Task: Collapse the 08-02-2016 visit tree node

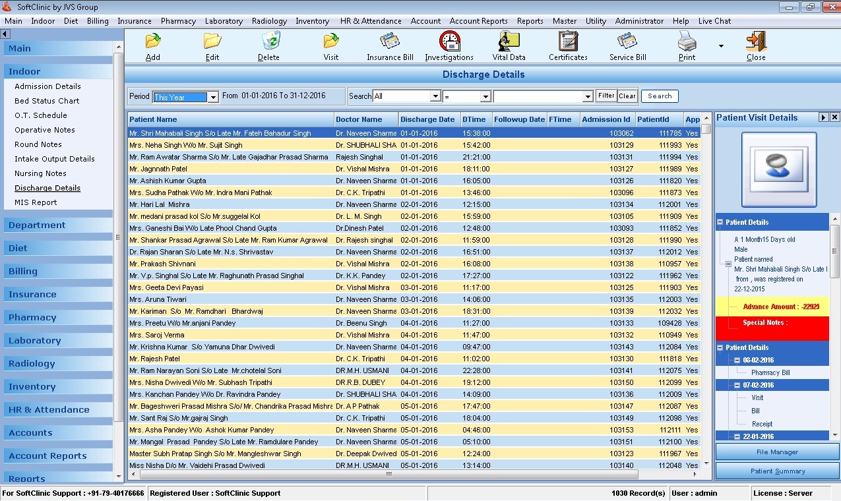Action: (737, 361)
